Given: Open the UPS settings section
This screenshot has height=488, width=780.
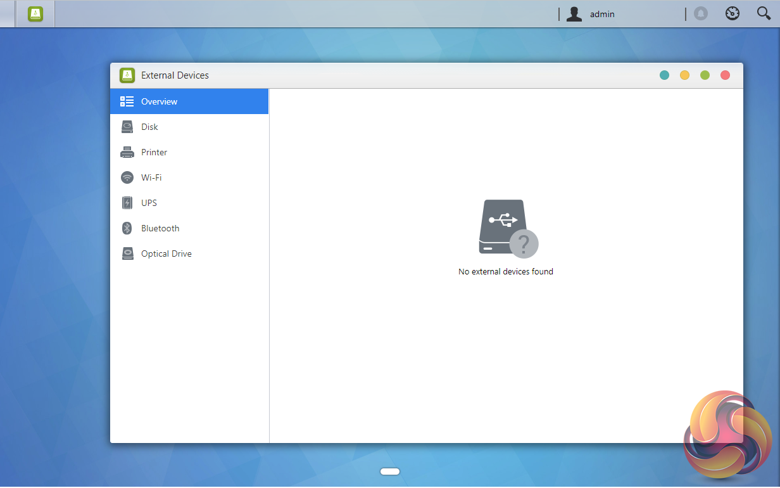Looking at the screenshot, I should (189, 203).
